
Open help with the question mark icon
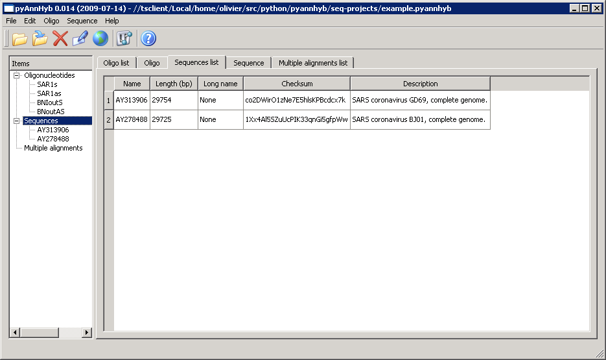pyautogui.click(x=148, y=39)
